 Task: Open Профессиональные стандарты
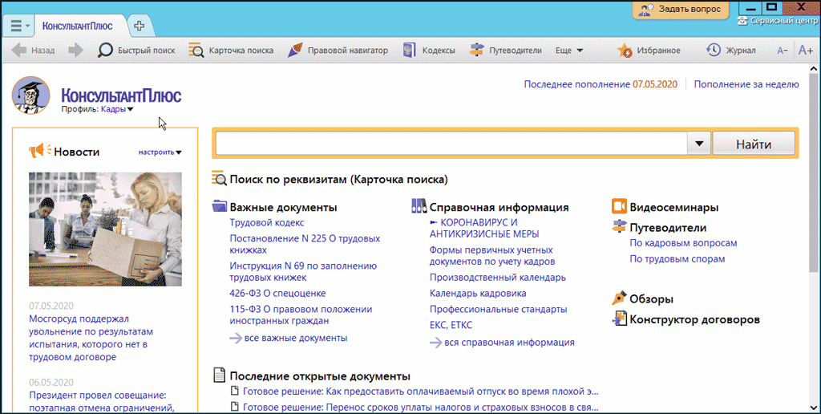tap(498, 309)
